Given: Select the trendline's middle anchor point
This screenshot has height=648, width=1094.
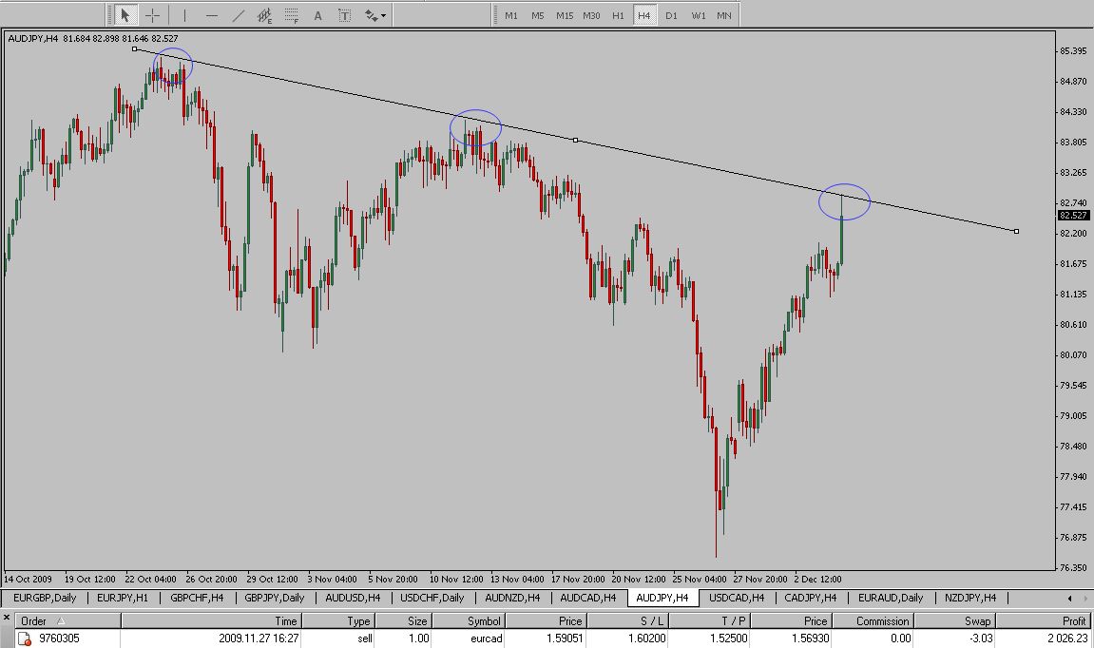Looking at the screenshot, I should [575, 140].
